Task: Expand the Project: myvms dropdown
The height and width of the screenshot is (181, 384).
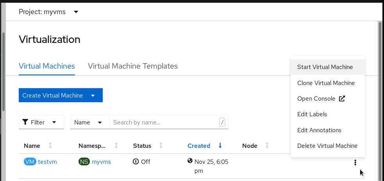Action: coord(76,12)
